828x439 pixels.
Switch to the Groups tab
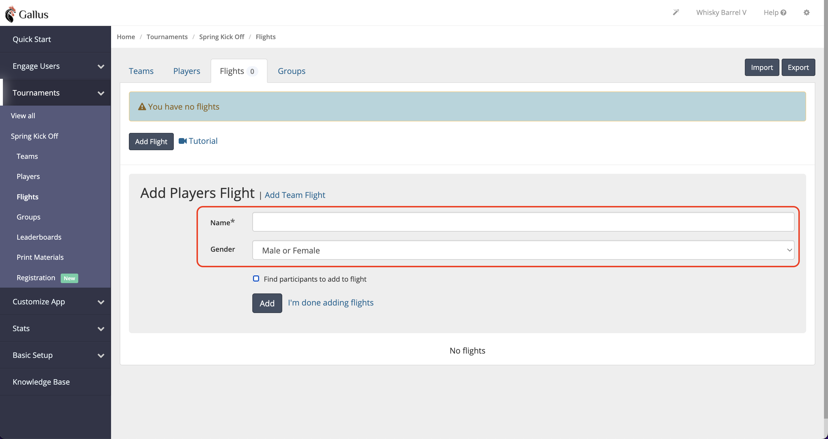[291, 71]
